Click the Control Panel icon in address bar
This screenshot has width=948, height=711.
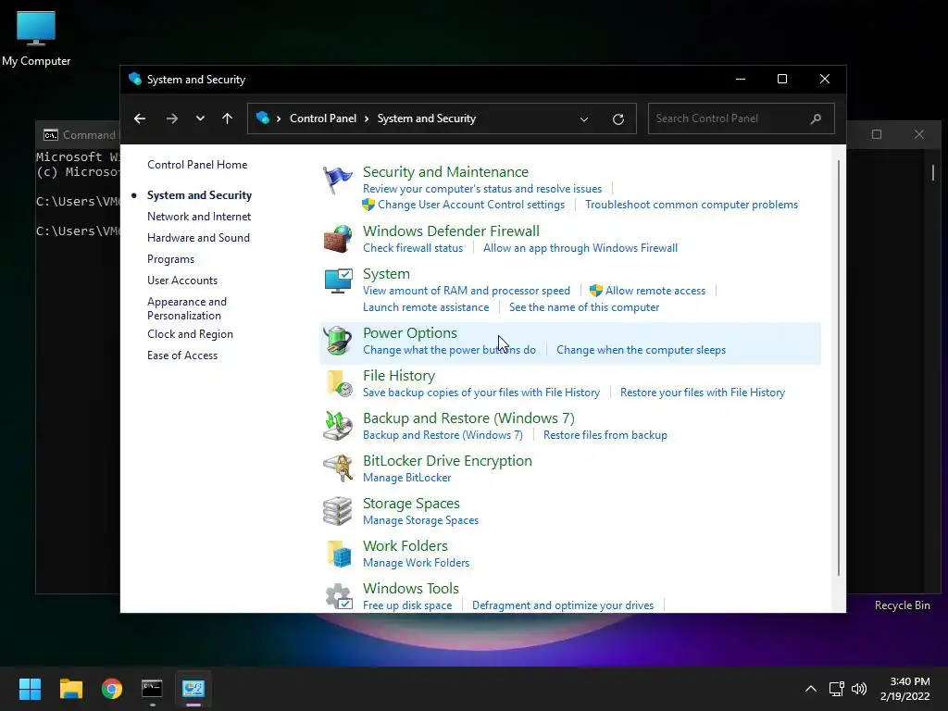click(262, 118)
